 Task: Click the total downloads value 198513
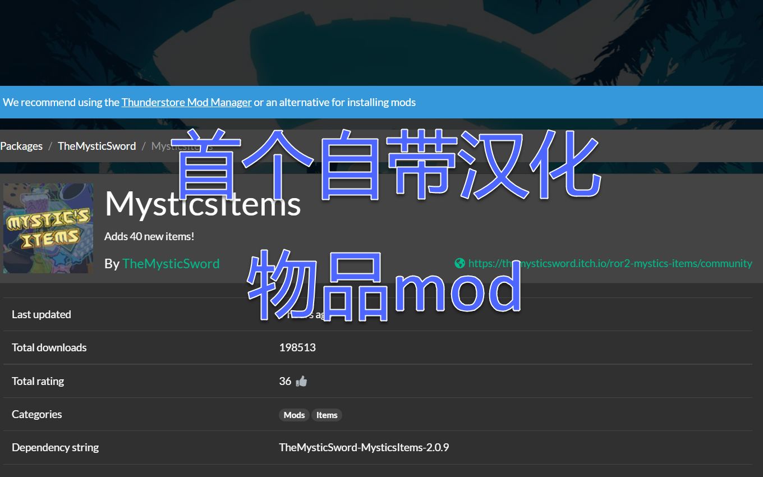pyautogui.click(x=297, y=347)
